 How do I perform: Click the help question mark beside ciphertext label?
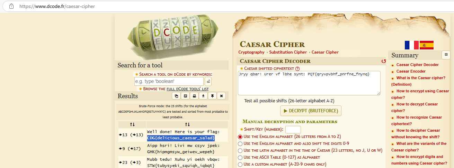pos(297,68)
